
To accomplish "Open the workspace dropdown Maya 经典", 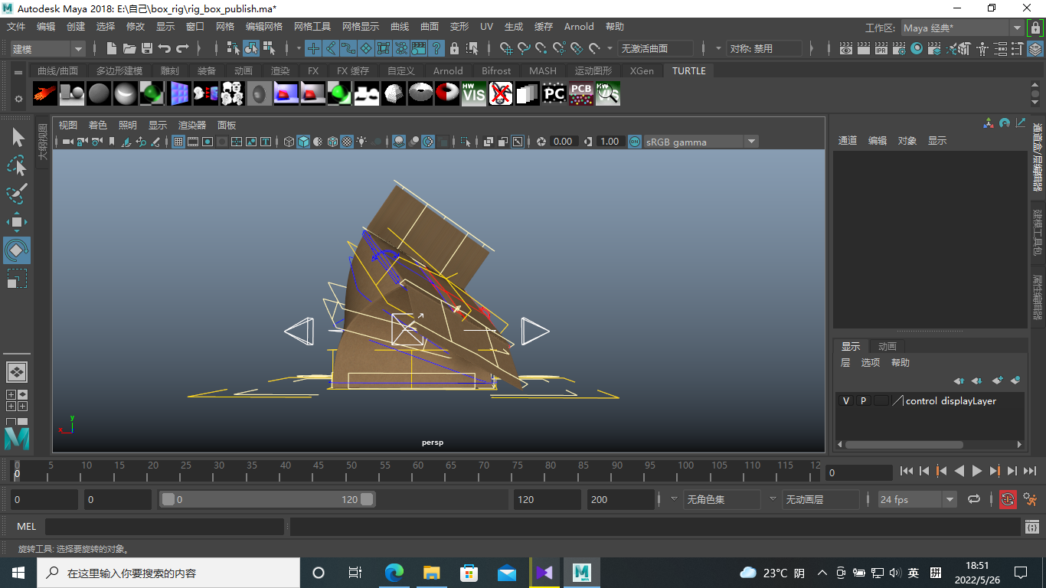I will click(962, 28).
